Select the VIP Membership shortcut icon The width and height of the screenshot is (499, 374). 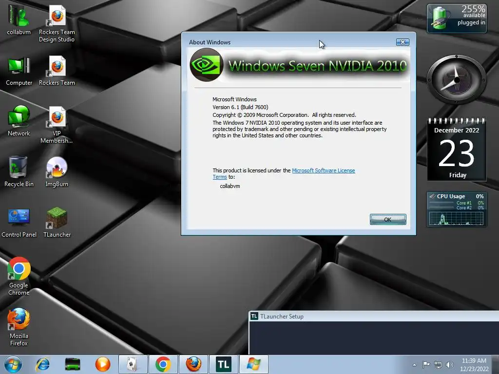click(57, 125)
